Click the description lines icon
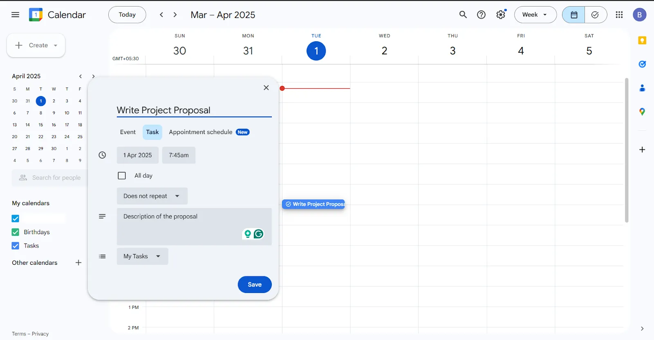This screenshot has height=340, width=654. 102,216
